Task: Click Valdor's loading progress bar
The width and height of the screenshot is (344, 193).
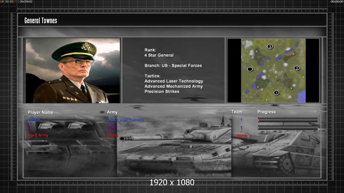Action: tap(288, 120)
